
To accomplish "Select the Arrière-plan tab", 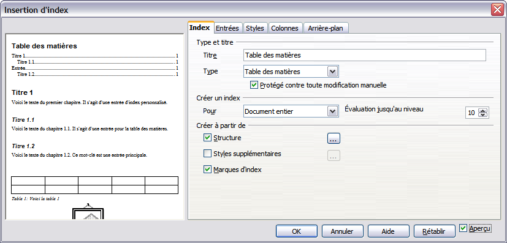I will click(x=326, y=28).
